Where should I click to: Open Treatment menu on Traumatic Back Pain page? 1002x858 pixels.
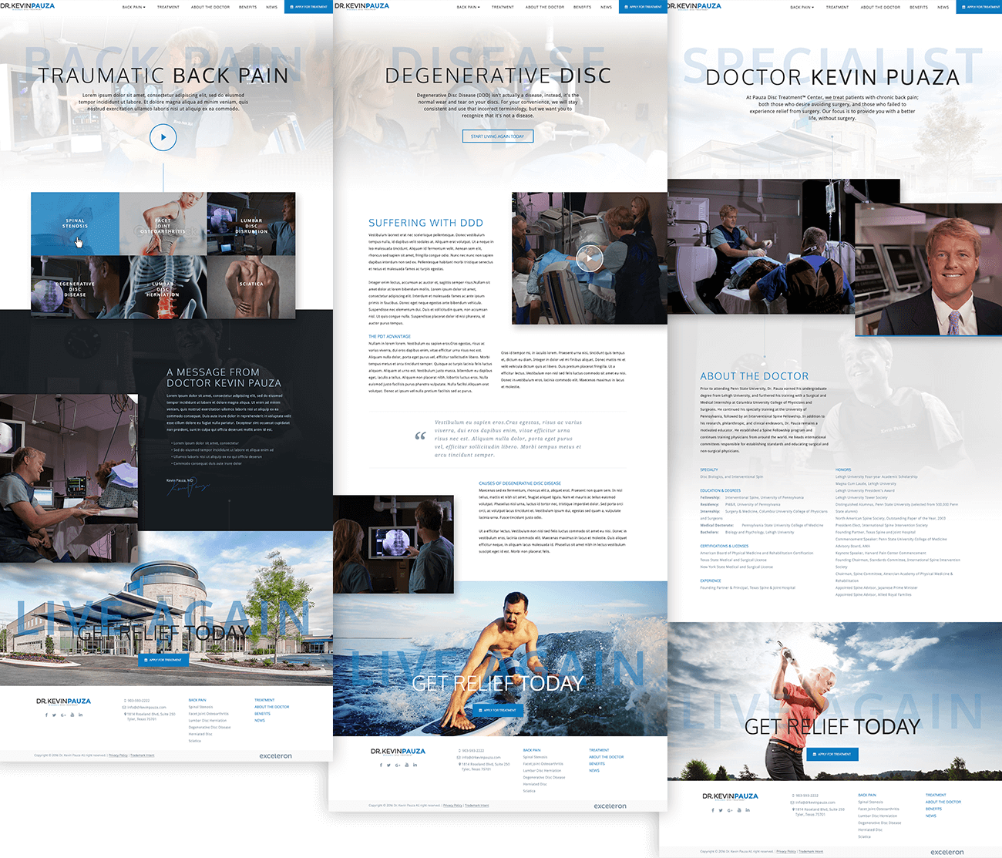pos(168,7)
